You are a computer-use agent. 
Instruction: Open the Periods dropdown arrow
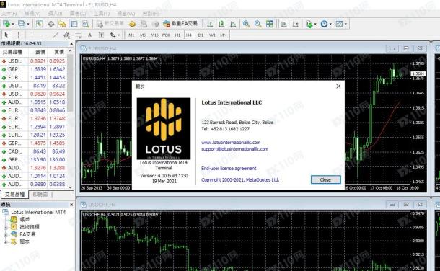330,24
